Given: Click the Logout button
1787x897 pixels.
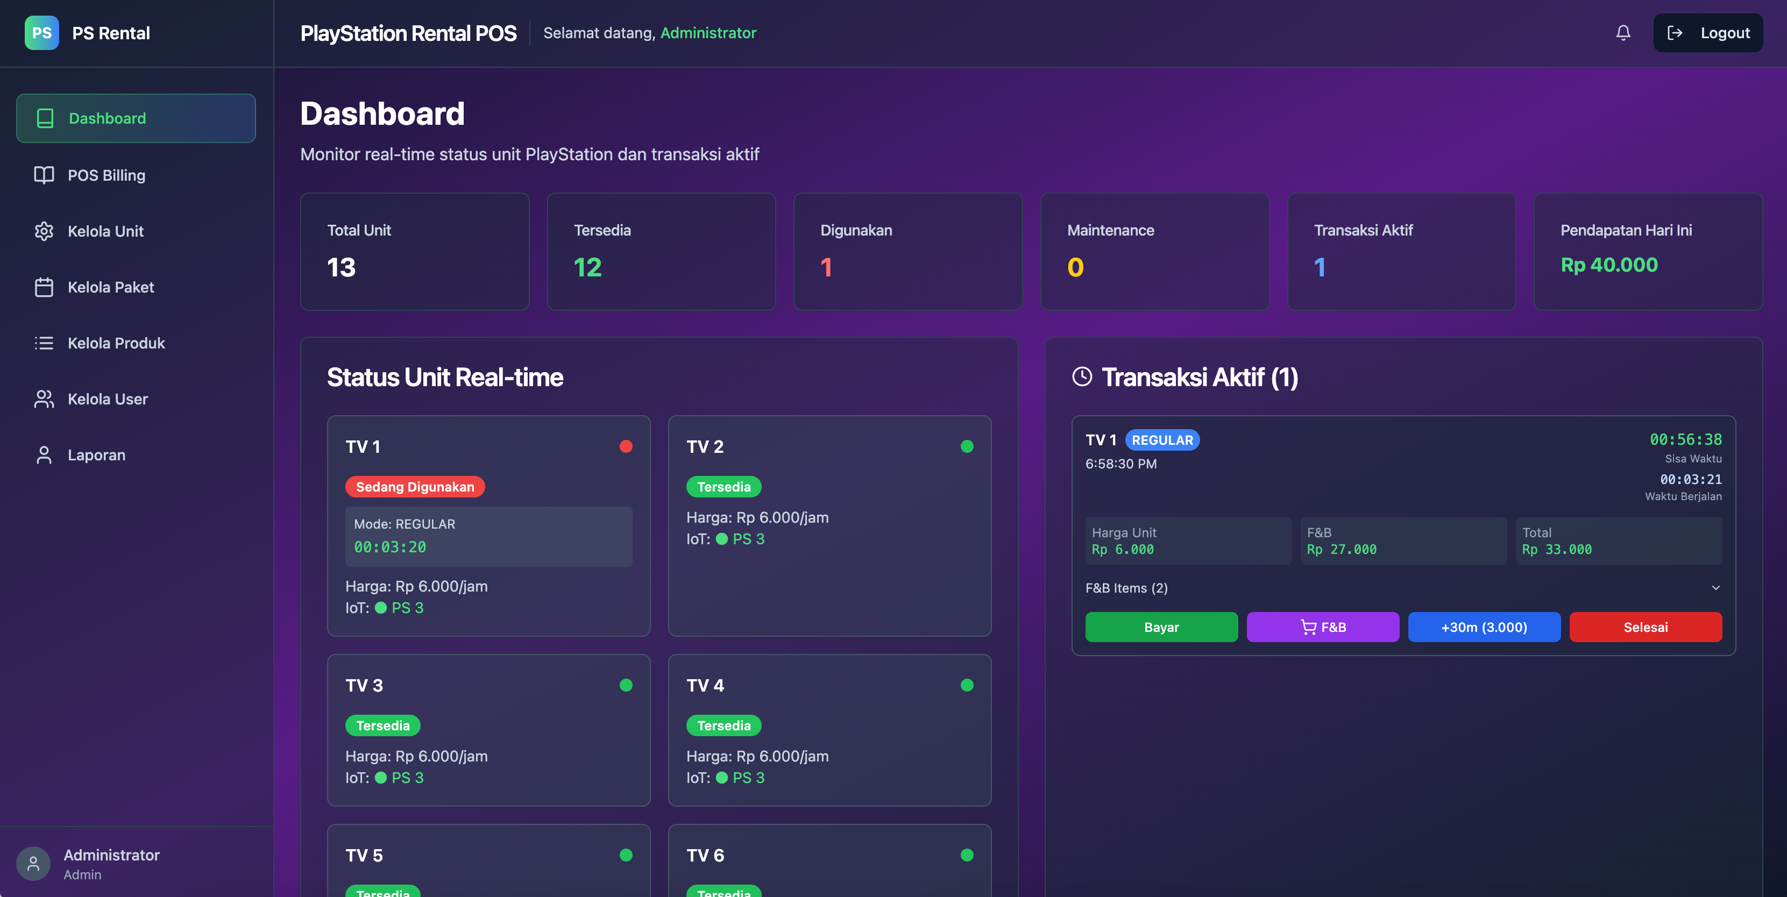Looking at the screenshot, I should coord(1708,33).
